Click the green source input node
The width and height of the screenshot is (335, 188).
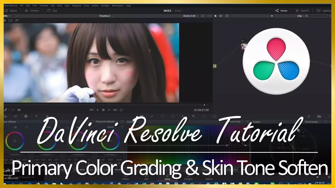[x=215, y=66]
